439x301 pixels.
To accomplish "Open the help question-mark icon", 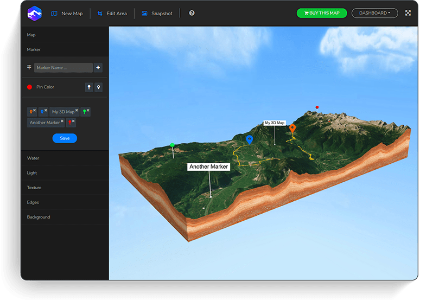I will click(192, 13).
